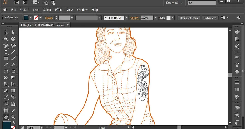Open Document Setup

coord(189,18)
